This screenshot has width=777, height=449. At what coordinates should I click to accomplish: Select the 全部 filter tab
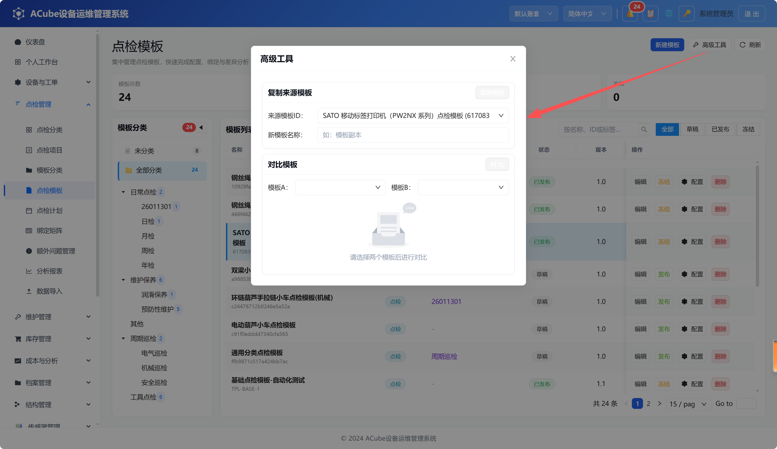[667, 129]
